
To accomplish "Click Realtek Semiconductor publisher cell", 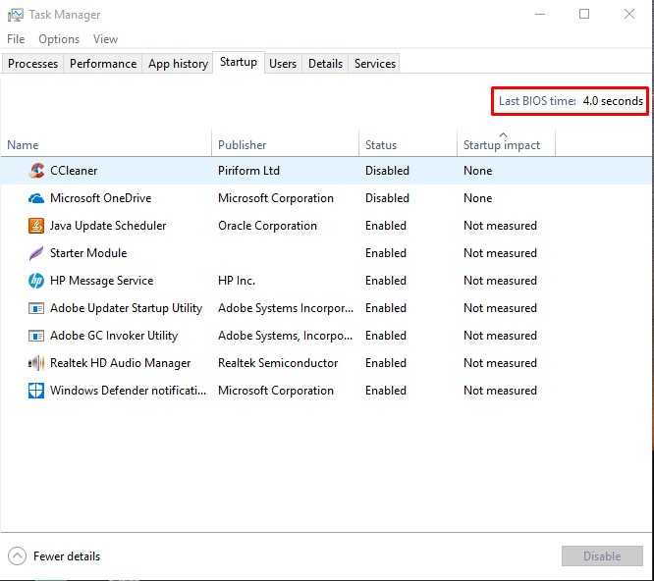I will tap(278, 363).
